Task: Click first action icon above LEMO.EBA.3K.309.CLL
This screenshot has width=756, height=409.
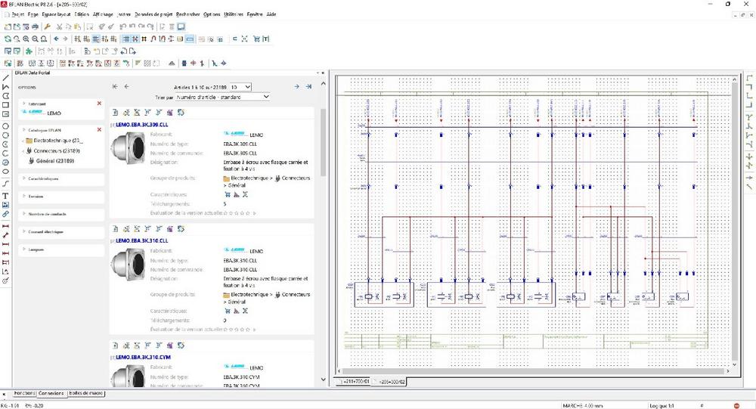Action: [x=115, y=113]
